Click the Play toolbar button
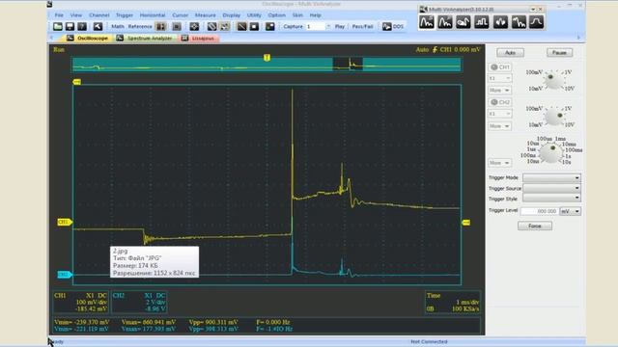This screenshot has width=618, height=347. click(x=340, y=26)
